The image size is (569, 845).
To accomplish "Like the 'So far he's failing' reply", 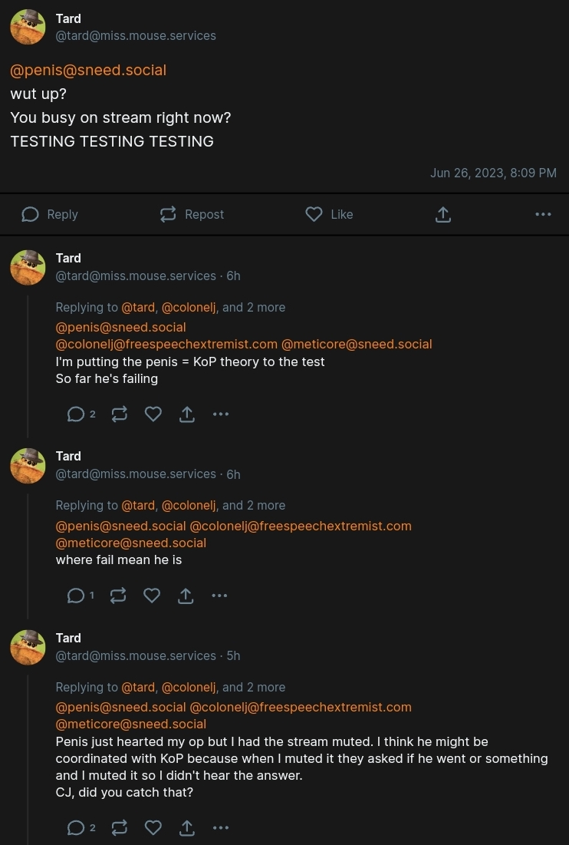I will point(153,414).
